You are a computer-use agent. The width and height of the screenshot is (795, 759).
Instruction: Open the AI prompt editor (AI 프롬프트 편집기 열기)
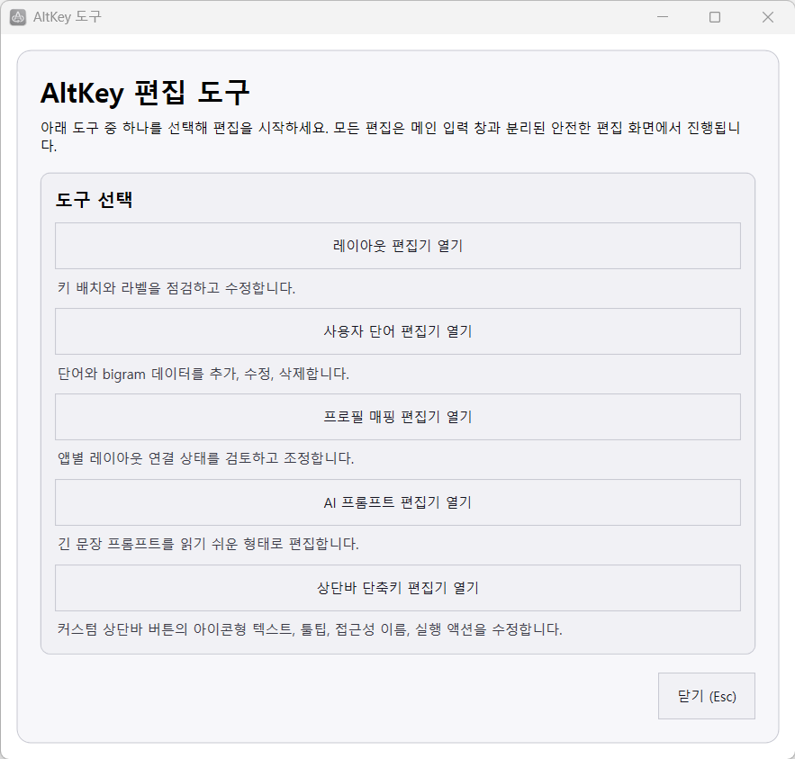(398, 502)
